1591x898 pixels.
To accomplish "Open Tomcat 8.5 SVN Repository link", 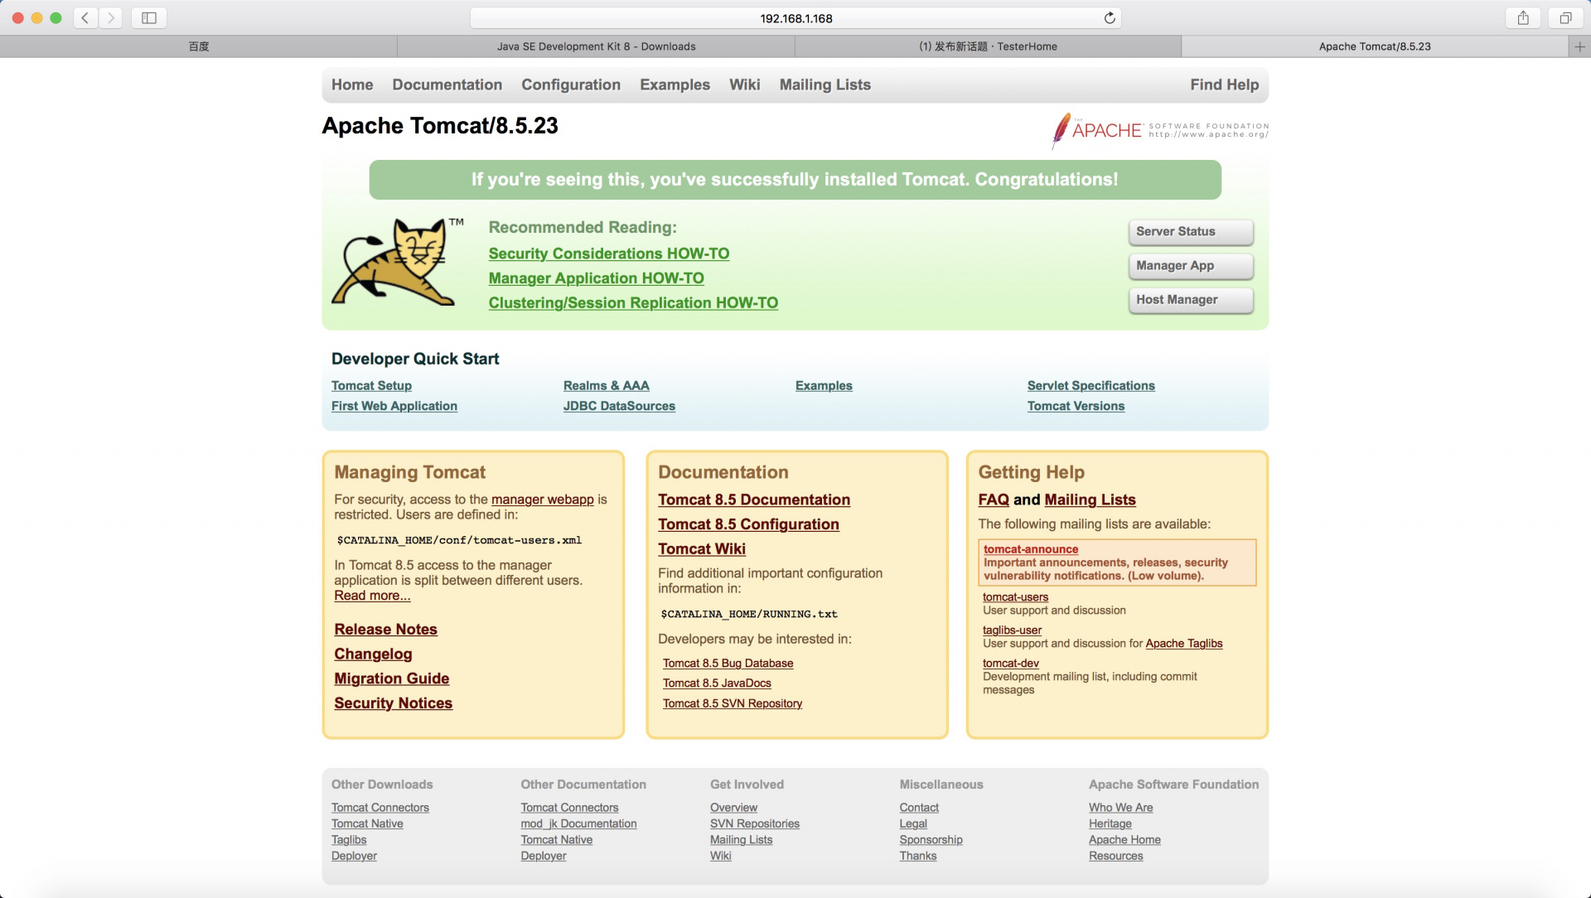I will [x=733, y=703].
